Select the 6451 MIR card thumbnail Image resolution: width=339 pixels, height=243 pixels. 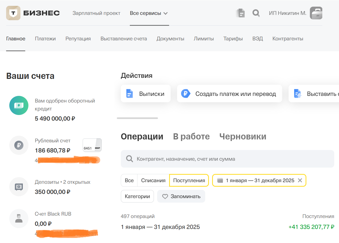(92, 145)
